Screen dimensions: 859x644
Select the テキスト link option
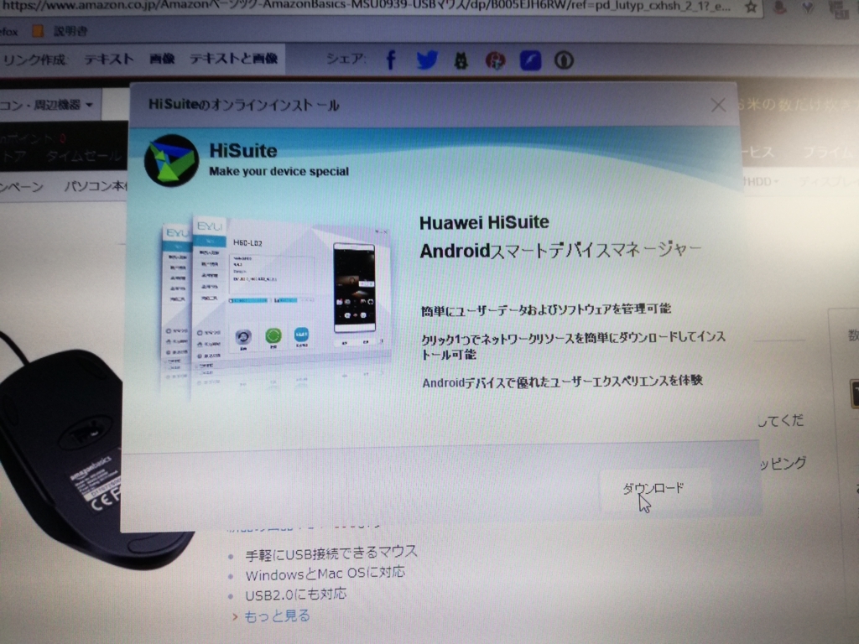point(108,60)
